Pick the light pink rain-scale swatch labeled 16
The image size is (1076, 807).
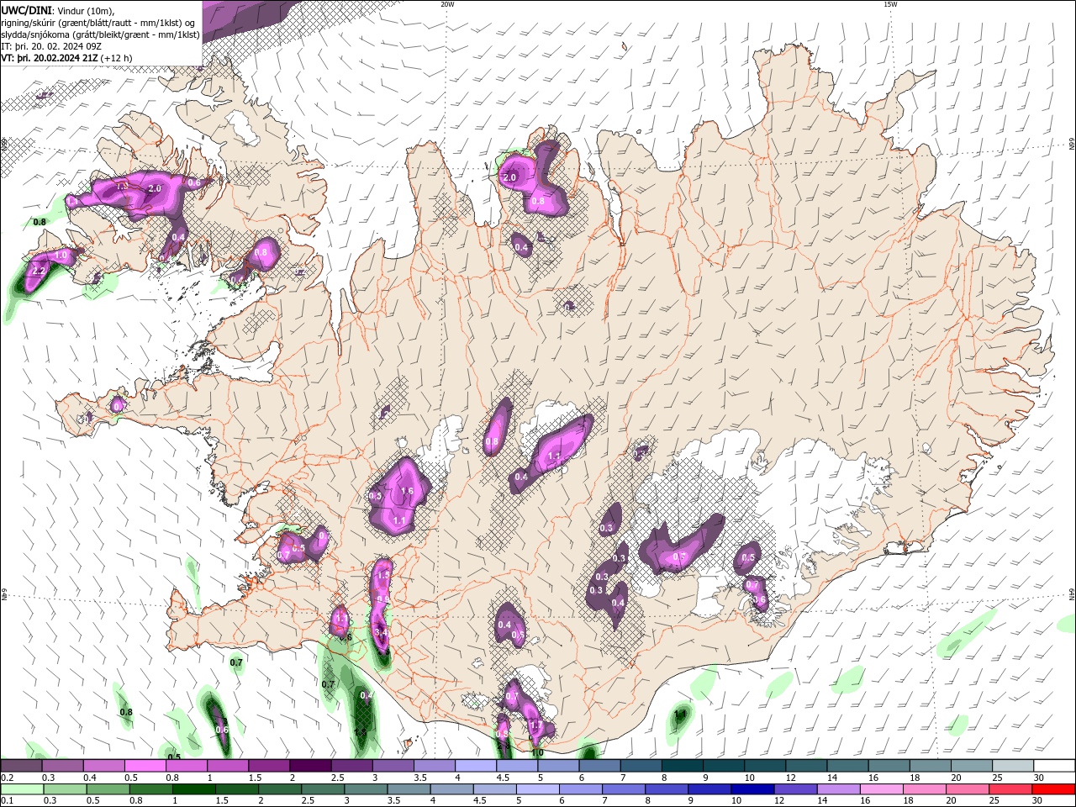pos(881,789)
